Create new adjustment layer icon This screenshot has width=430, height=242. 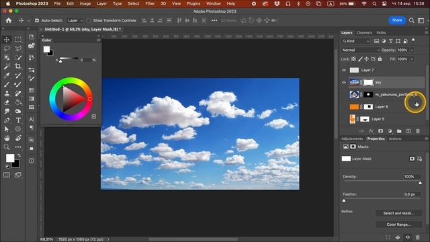(390, 131)
